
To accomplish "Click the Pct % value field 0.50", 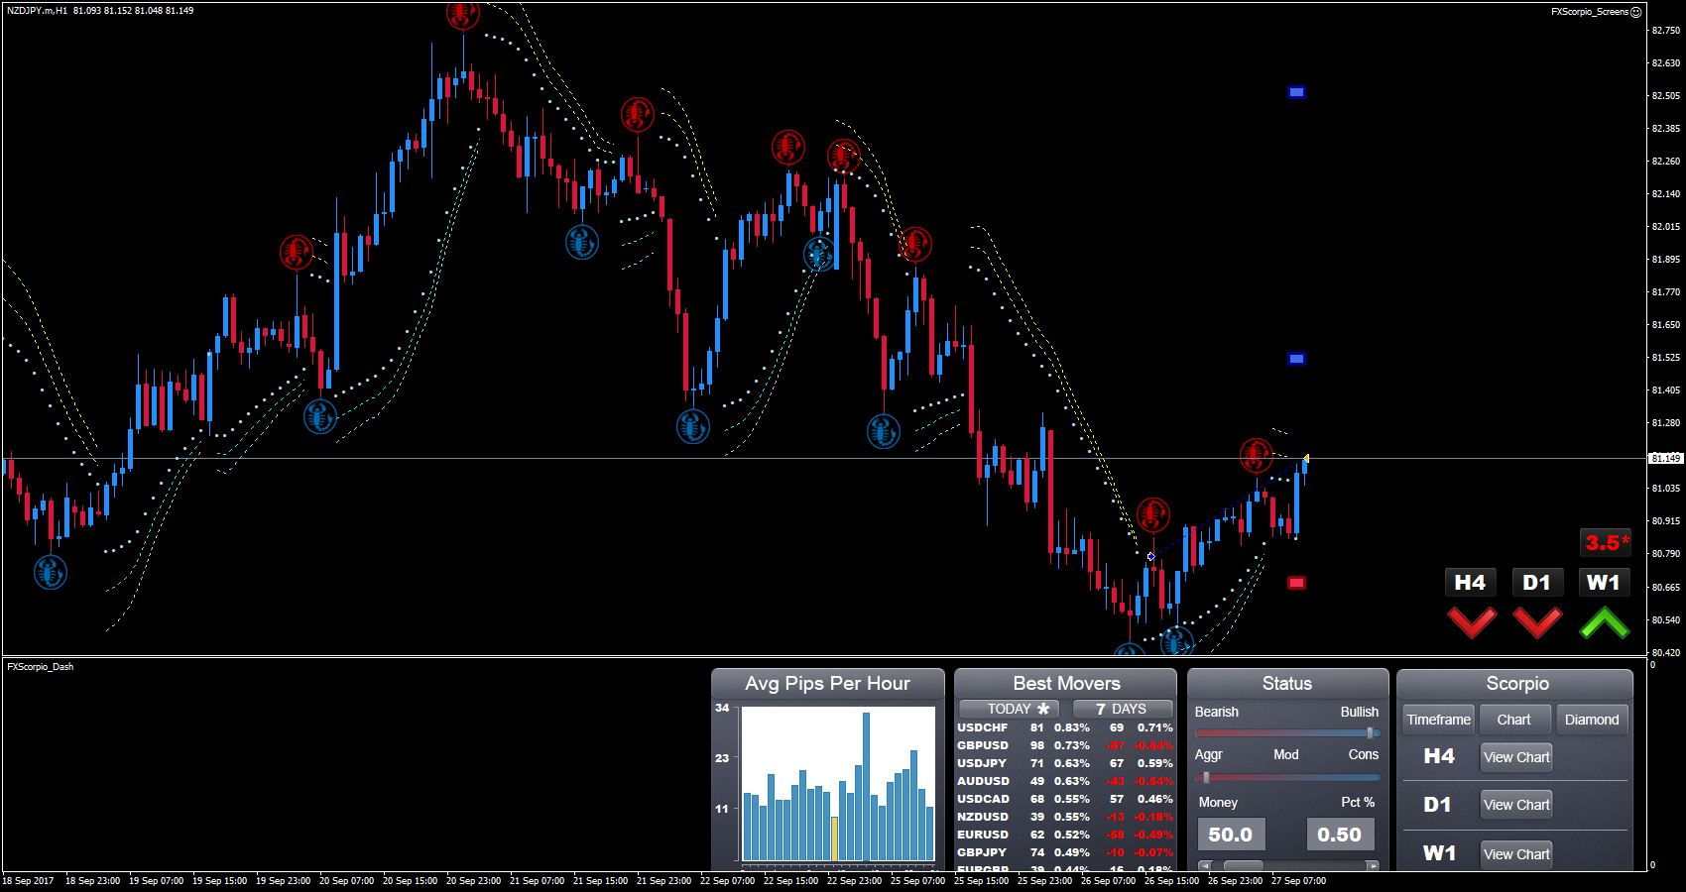I will coord(1340,835).
